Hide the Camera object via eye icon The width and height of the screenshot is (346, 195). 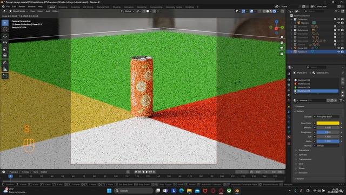339,23
